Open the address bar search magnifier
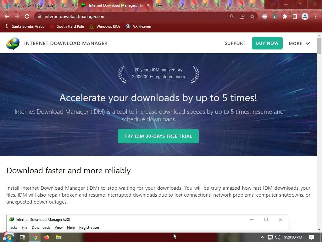Viewport: 322px width, 242px height. [232, 16]
